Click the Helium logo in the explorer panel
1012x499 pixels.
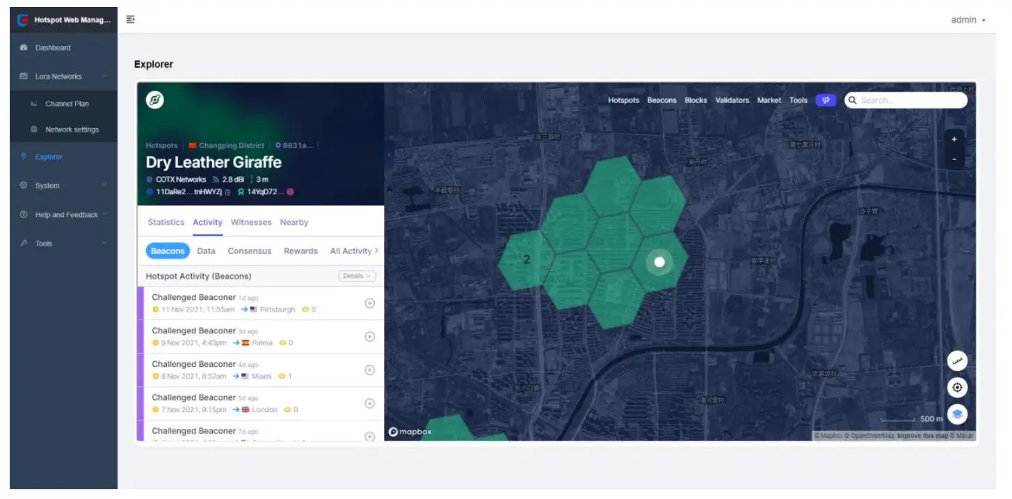tap(154, 100)
